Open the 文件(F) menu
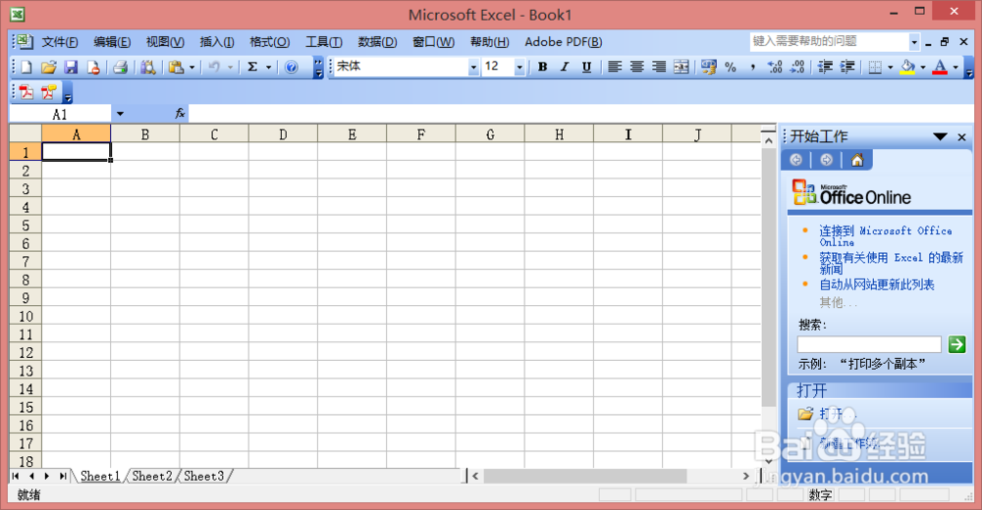The height and width of the screenshot is (510, 982). point(60,42)
